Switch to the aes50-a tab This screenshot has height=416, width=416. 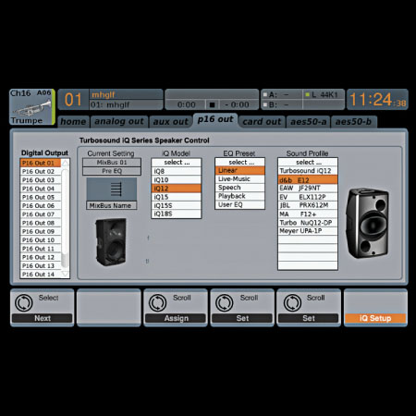click(x=308, y=122)
